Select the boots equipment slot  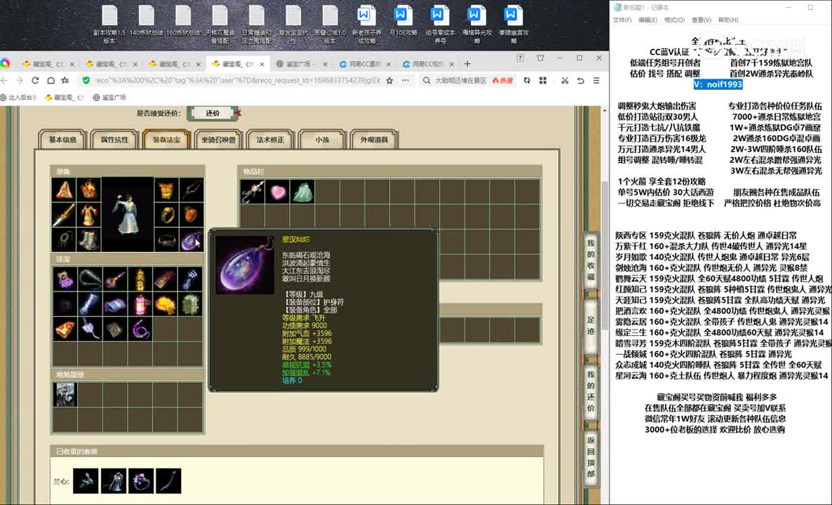pyautogui.click(x=88, y=239)
